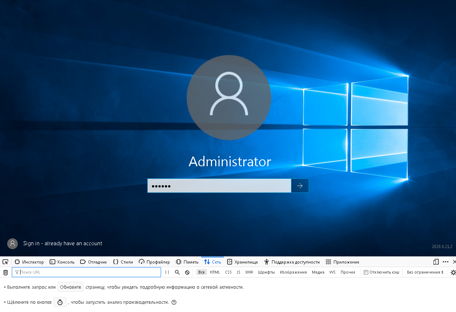456x312 pixels.
Task: Select the Все filter
Action: (x=202, y=272)
